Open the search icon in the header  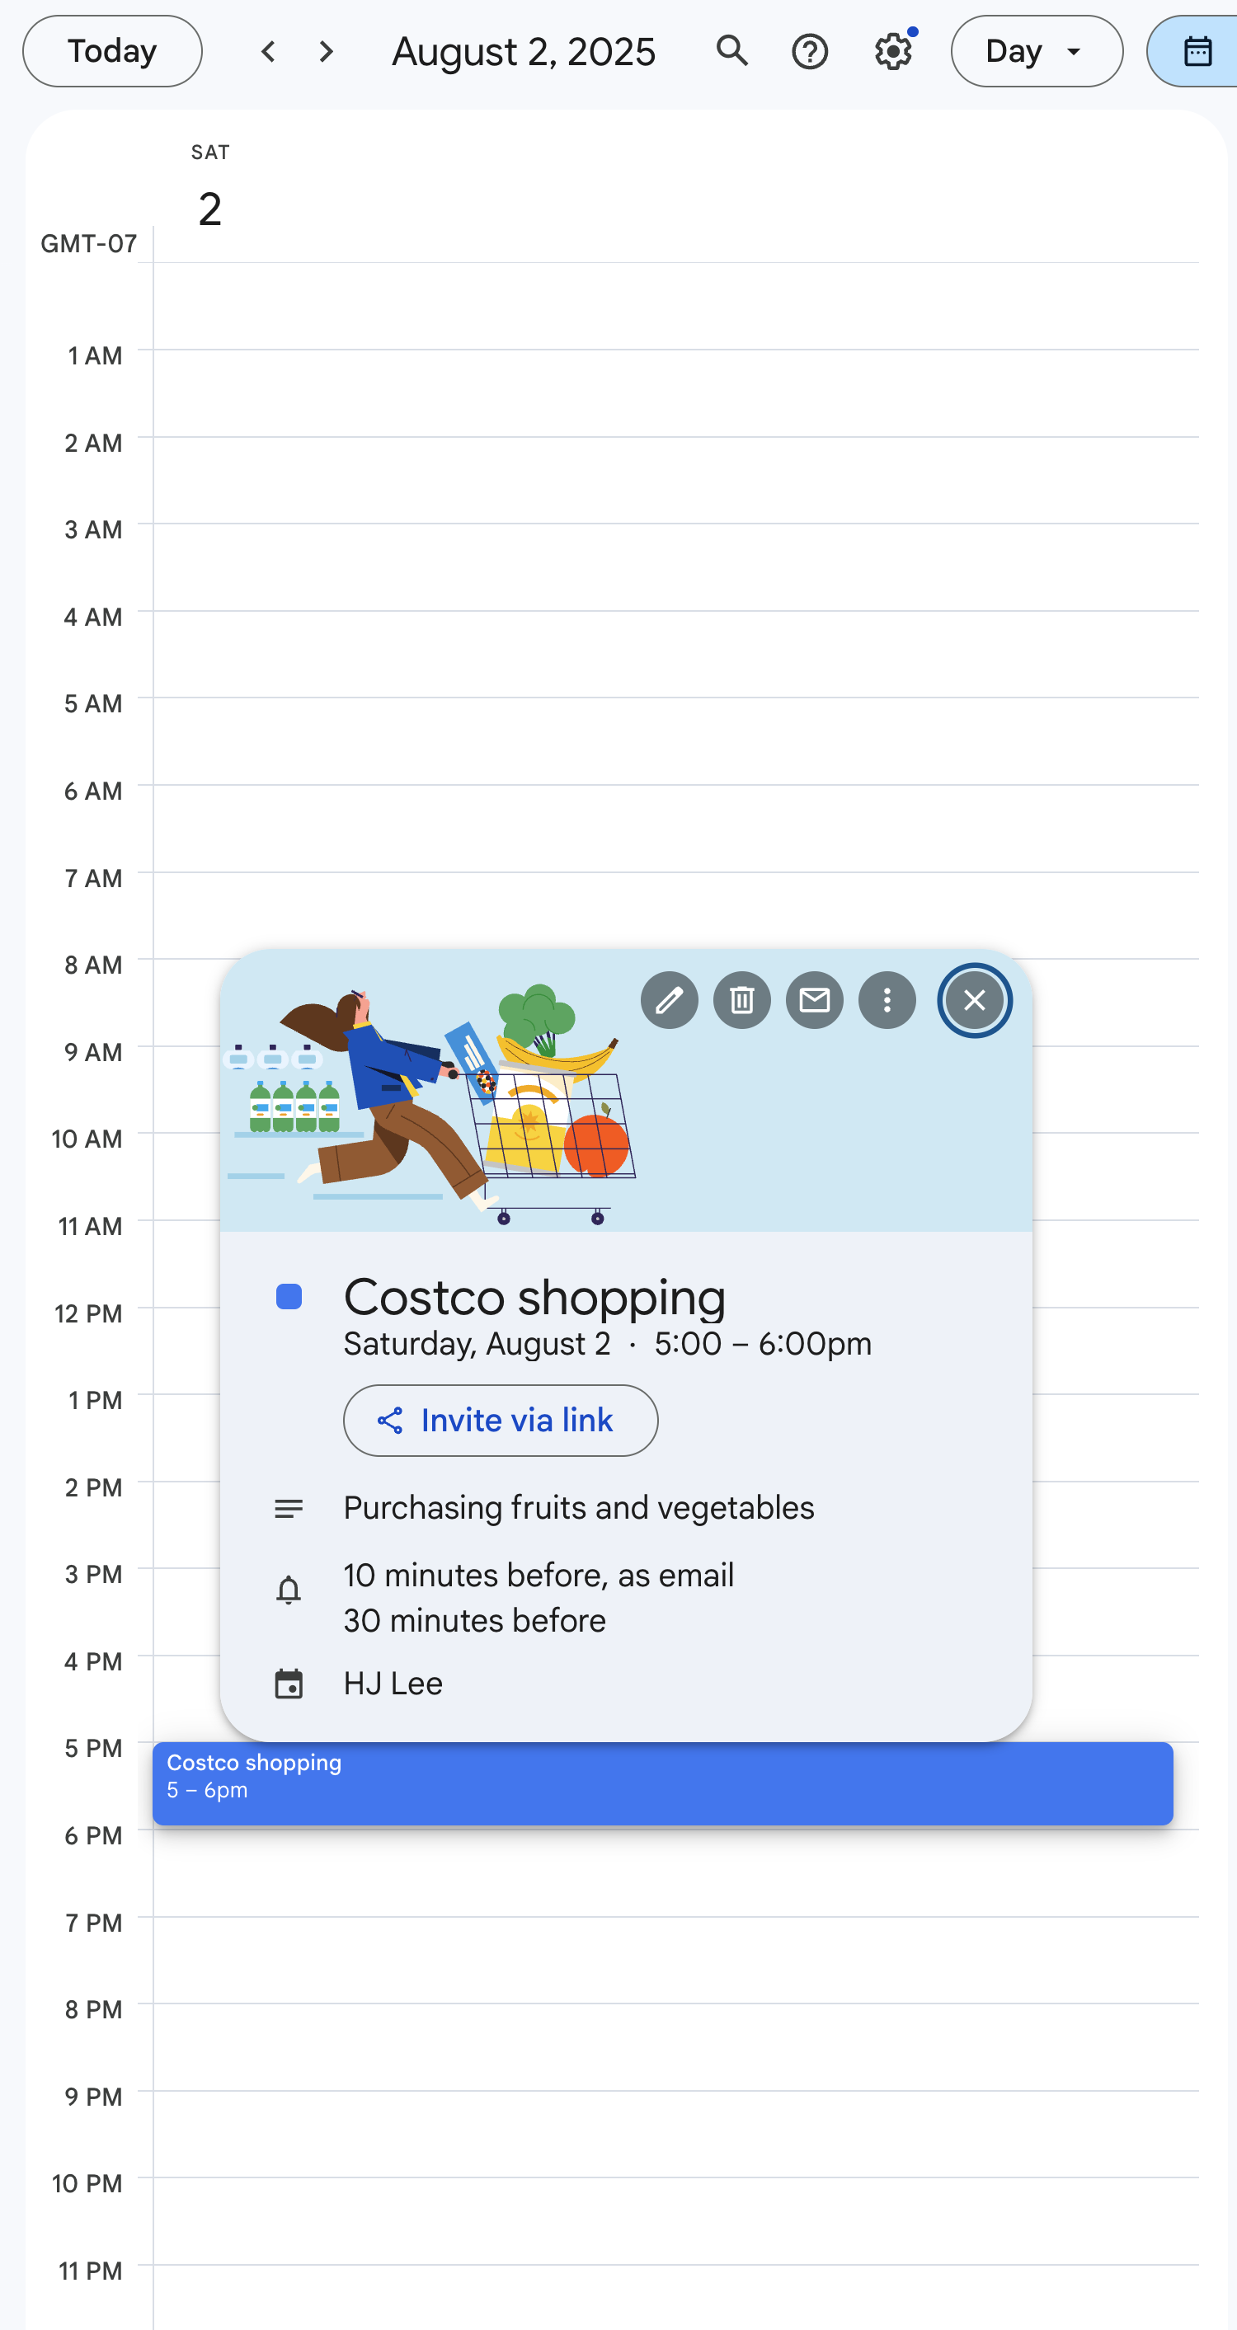tap(733, 52)
